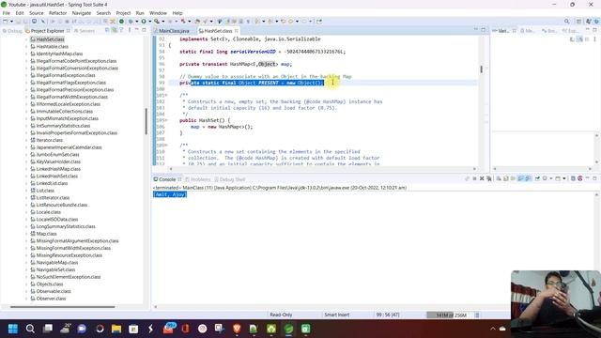Image resolution: width=601 pixels, height=338 pixels.
Task: Minimize the Project Explorer panel
Action: click(x=137, y=30)
